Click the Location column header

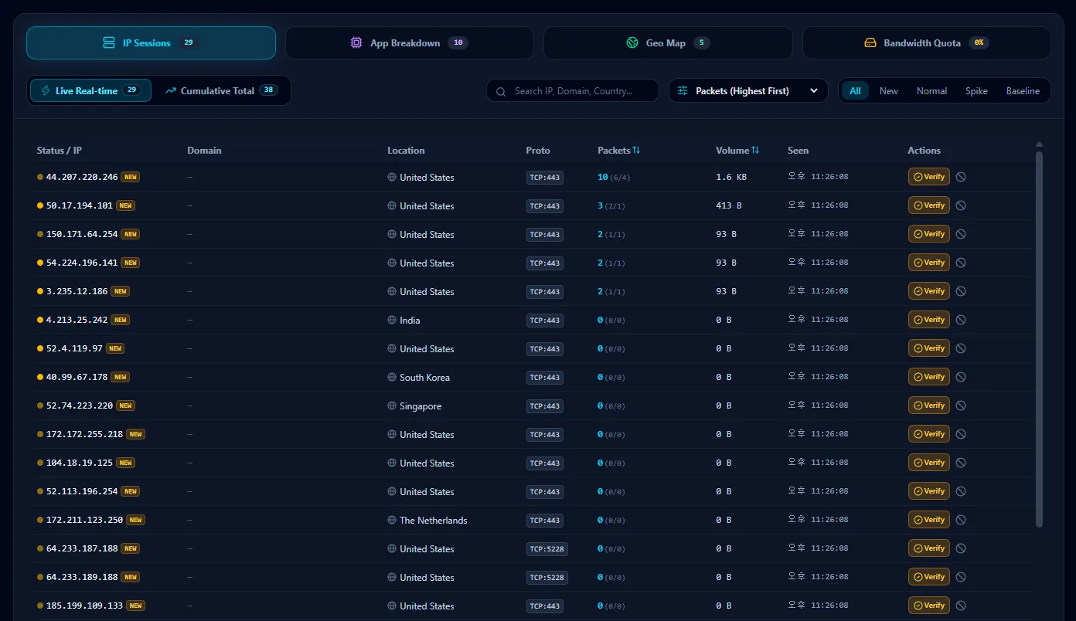(406, 150)
